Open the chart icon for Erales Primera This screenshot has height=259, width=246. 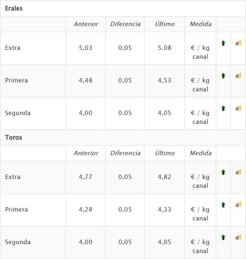[238, 75]
